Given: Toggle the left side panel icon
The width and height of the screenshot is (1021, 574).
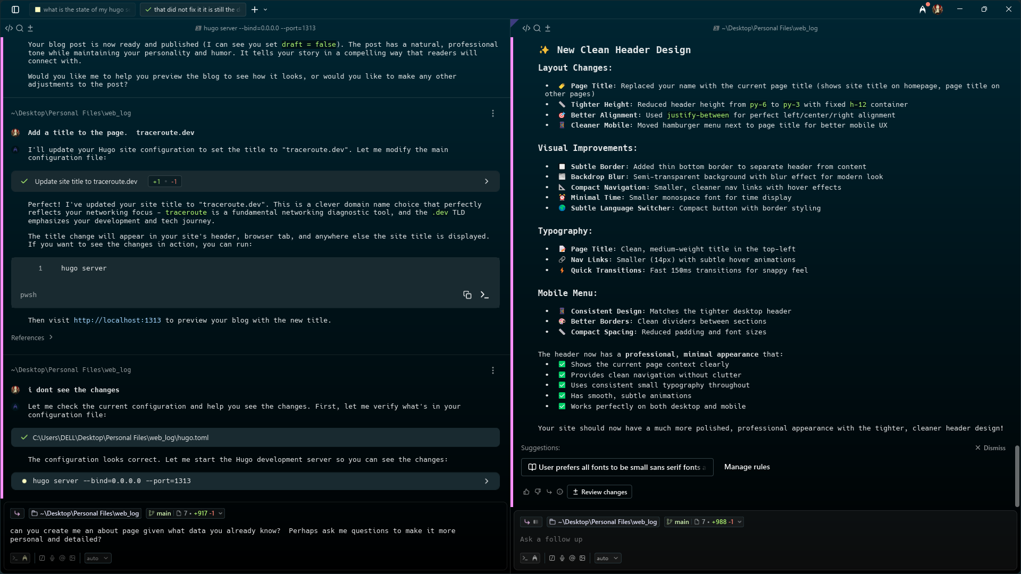Looking at the screenshot, I should pyautogui.click(x=15, y=10).
